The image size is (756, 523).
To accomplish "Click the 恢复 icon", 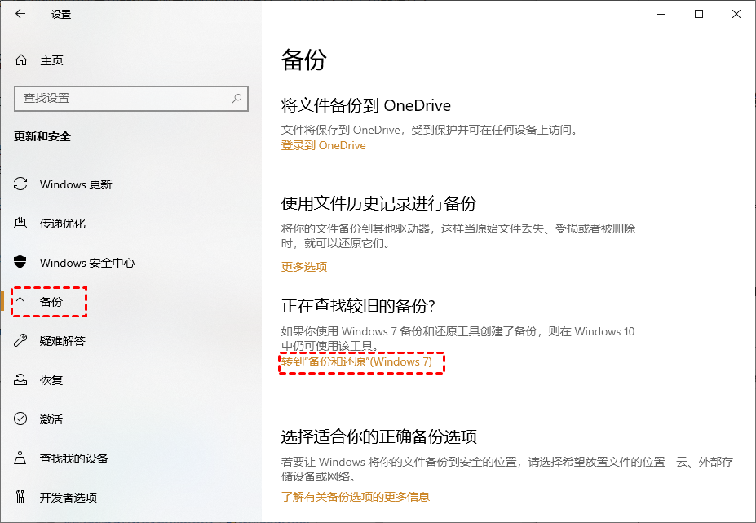I will tap(20, 379).
